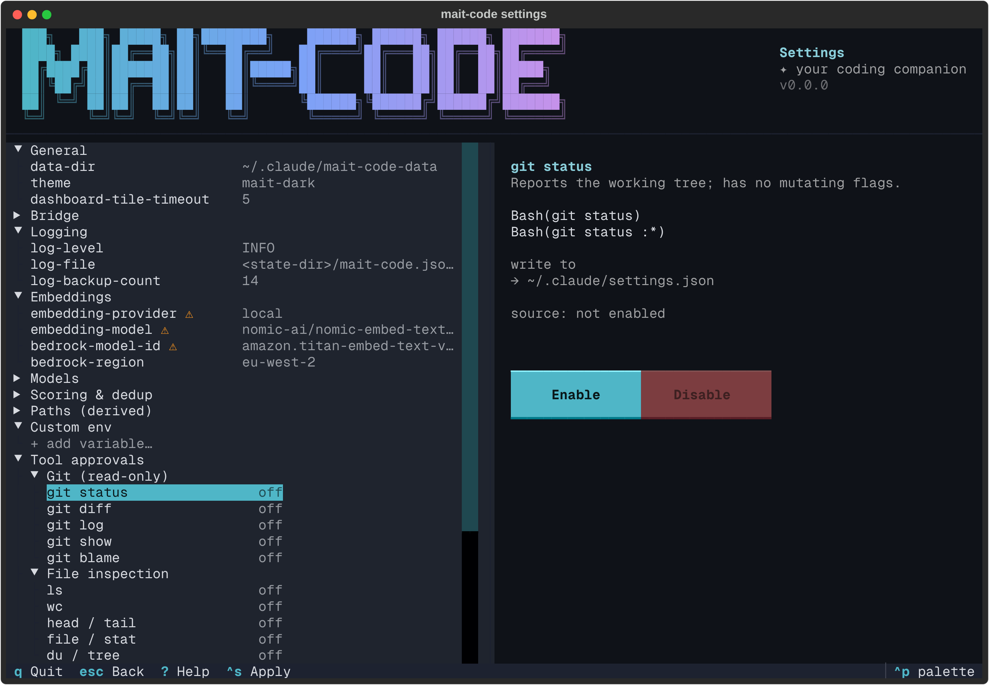
Task: Click esc Back in the footer
Action: [111, 672]
